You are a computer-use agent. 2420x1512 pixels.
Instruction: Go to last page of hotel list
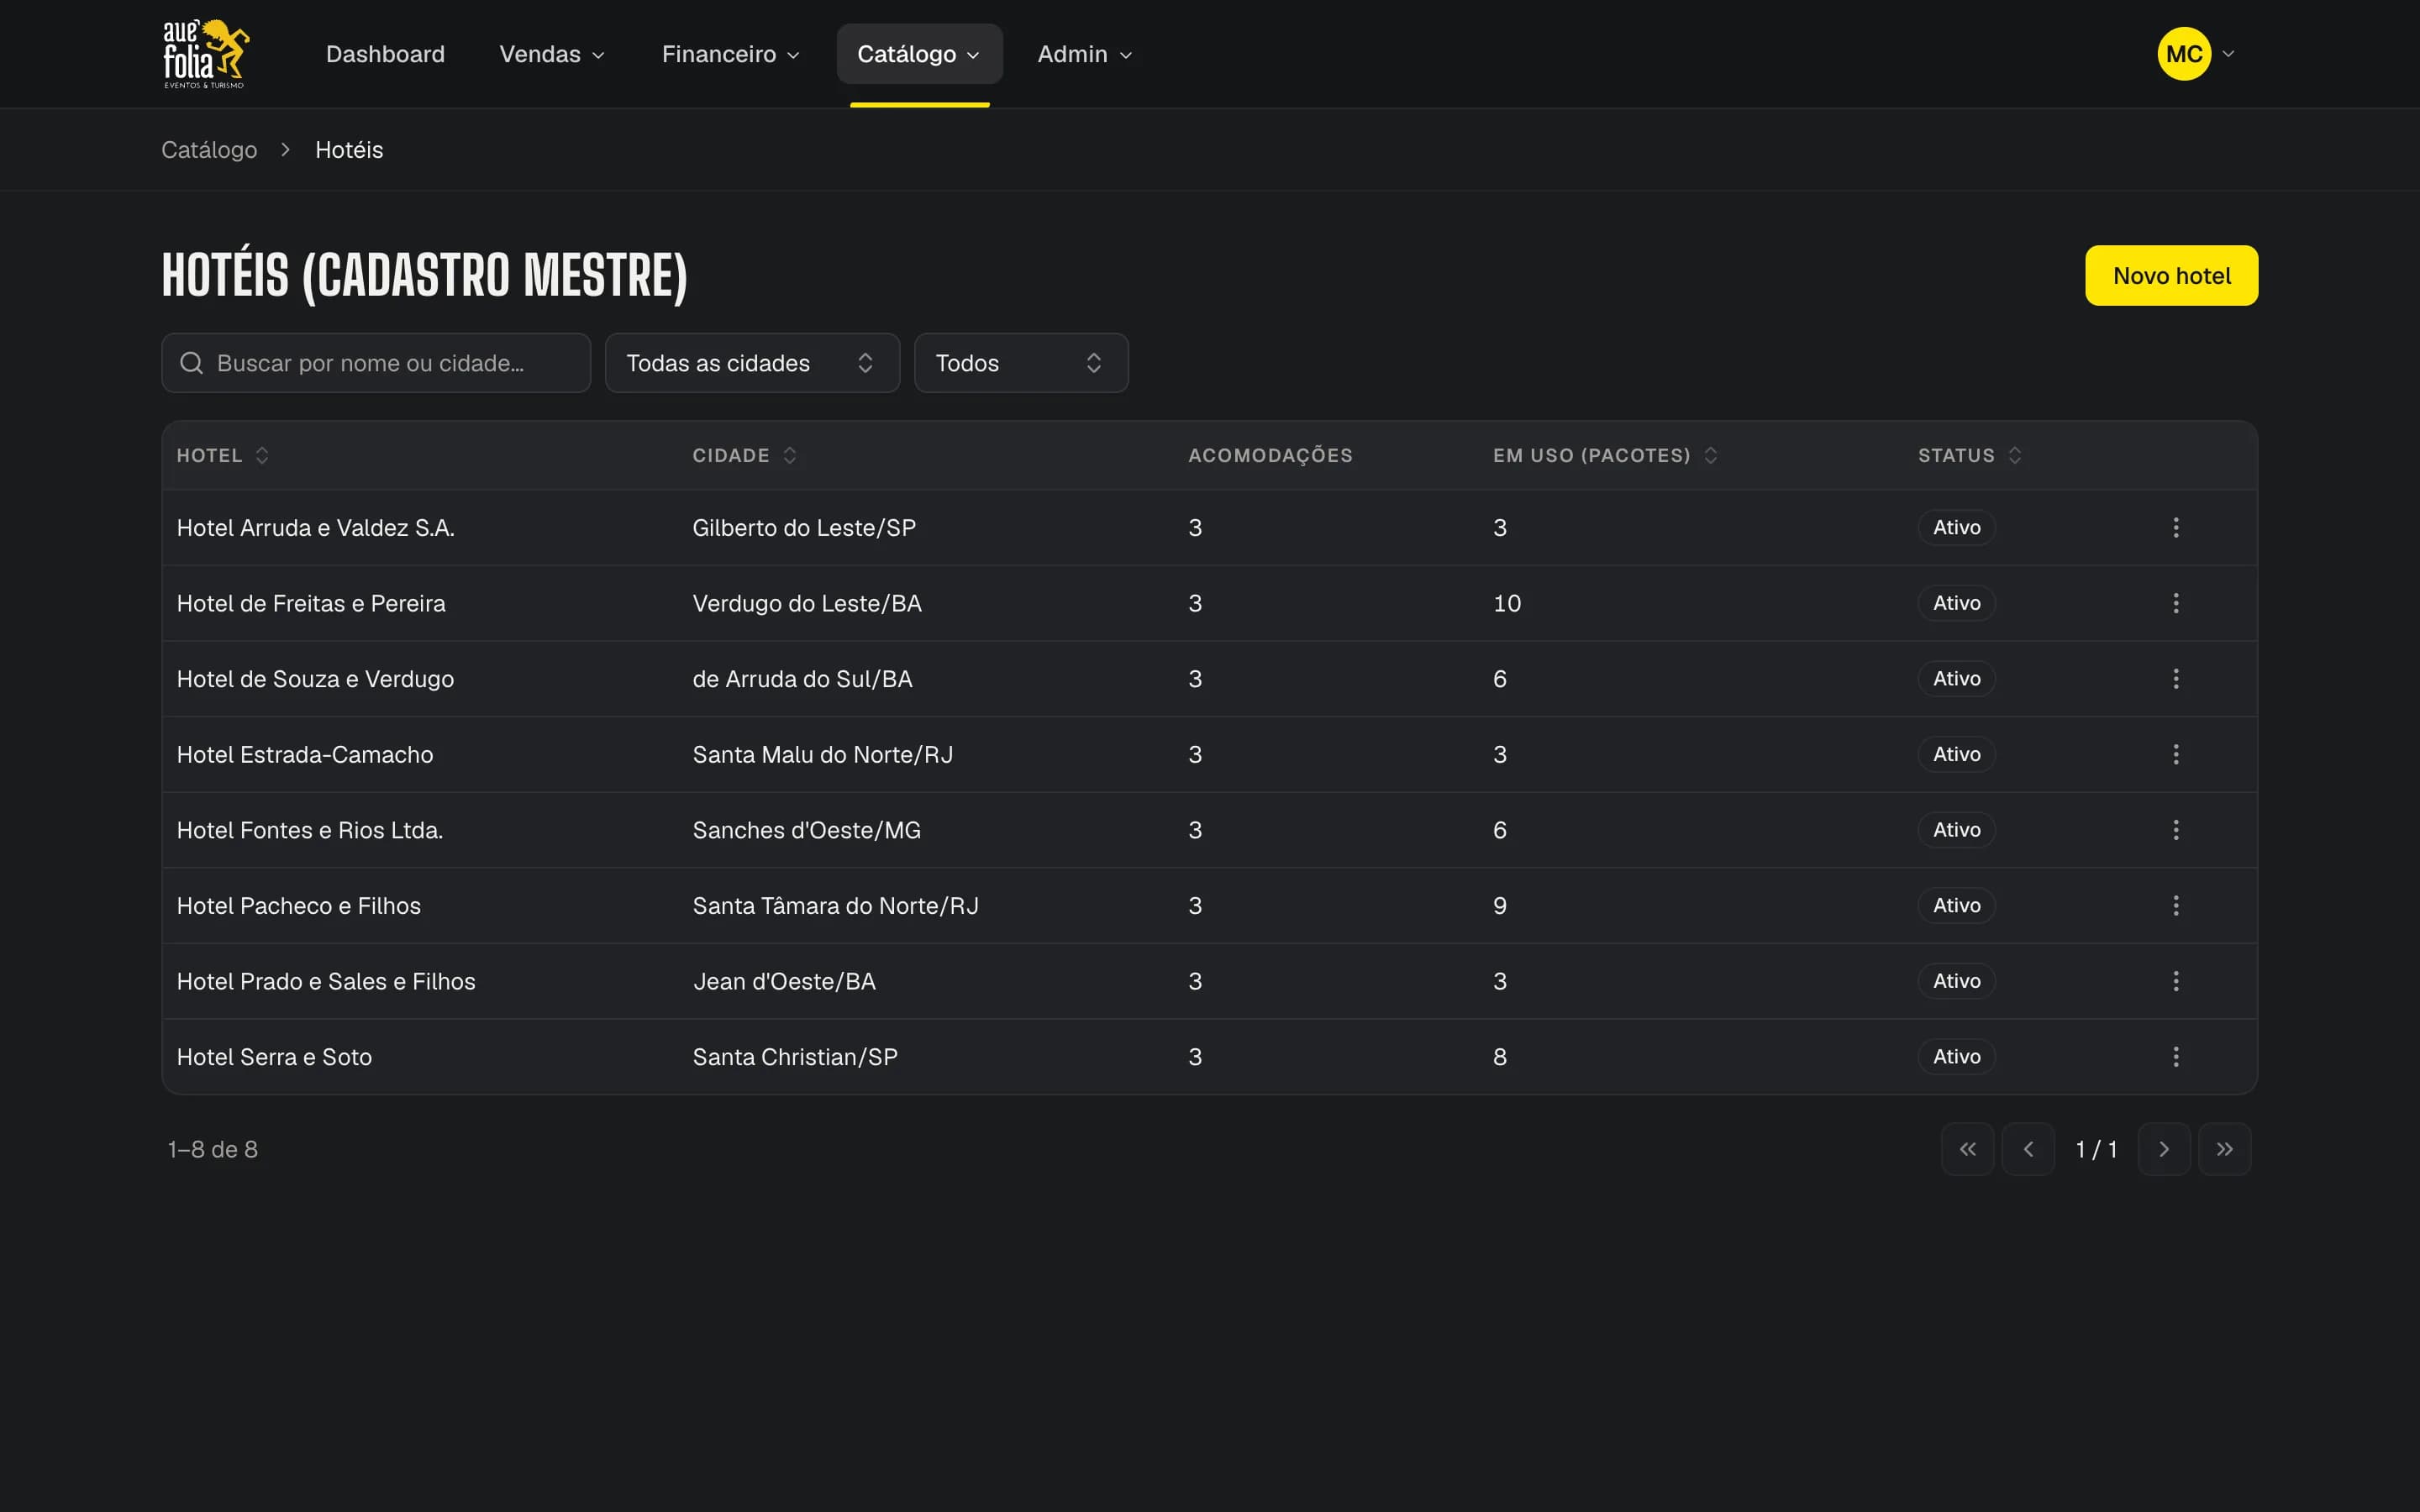(x=2224, y=1149)
